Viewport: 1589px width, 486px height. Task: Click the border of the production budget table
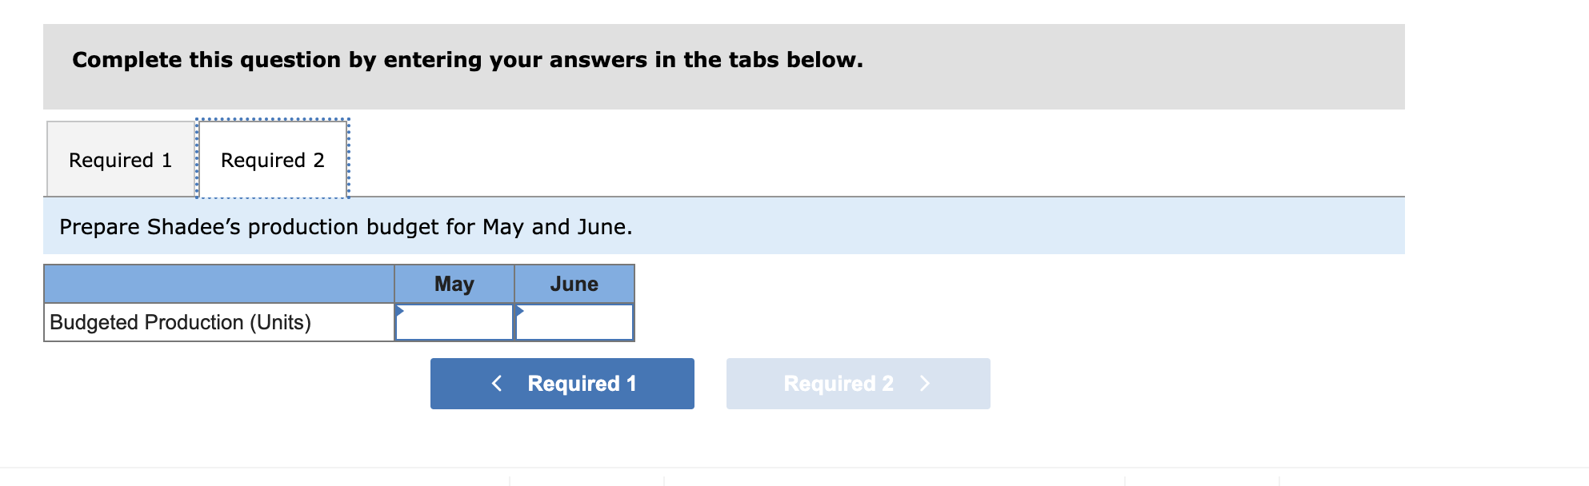(x=339, y=264)
